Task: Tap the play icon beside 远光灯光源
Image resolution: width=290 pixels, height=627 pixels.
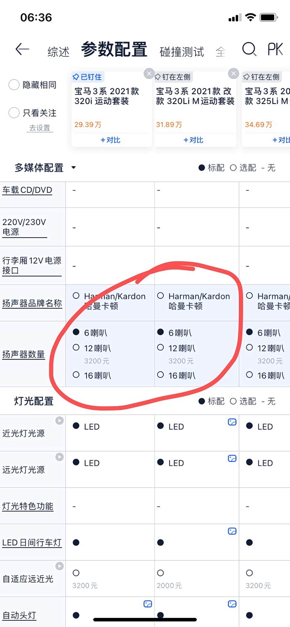Action: (60, 457)
